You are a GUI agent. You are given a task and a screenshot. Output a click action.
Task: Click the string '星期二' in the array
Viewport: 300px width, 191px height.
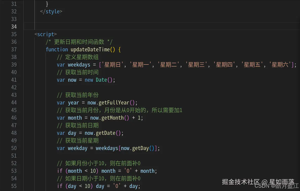168,65
